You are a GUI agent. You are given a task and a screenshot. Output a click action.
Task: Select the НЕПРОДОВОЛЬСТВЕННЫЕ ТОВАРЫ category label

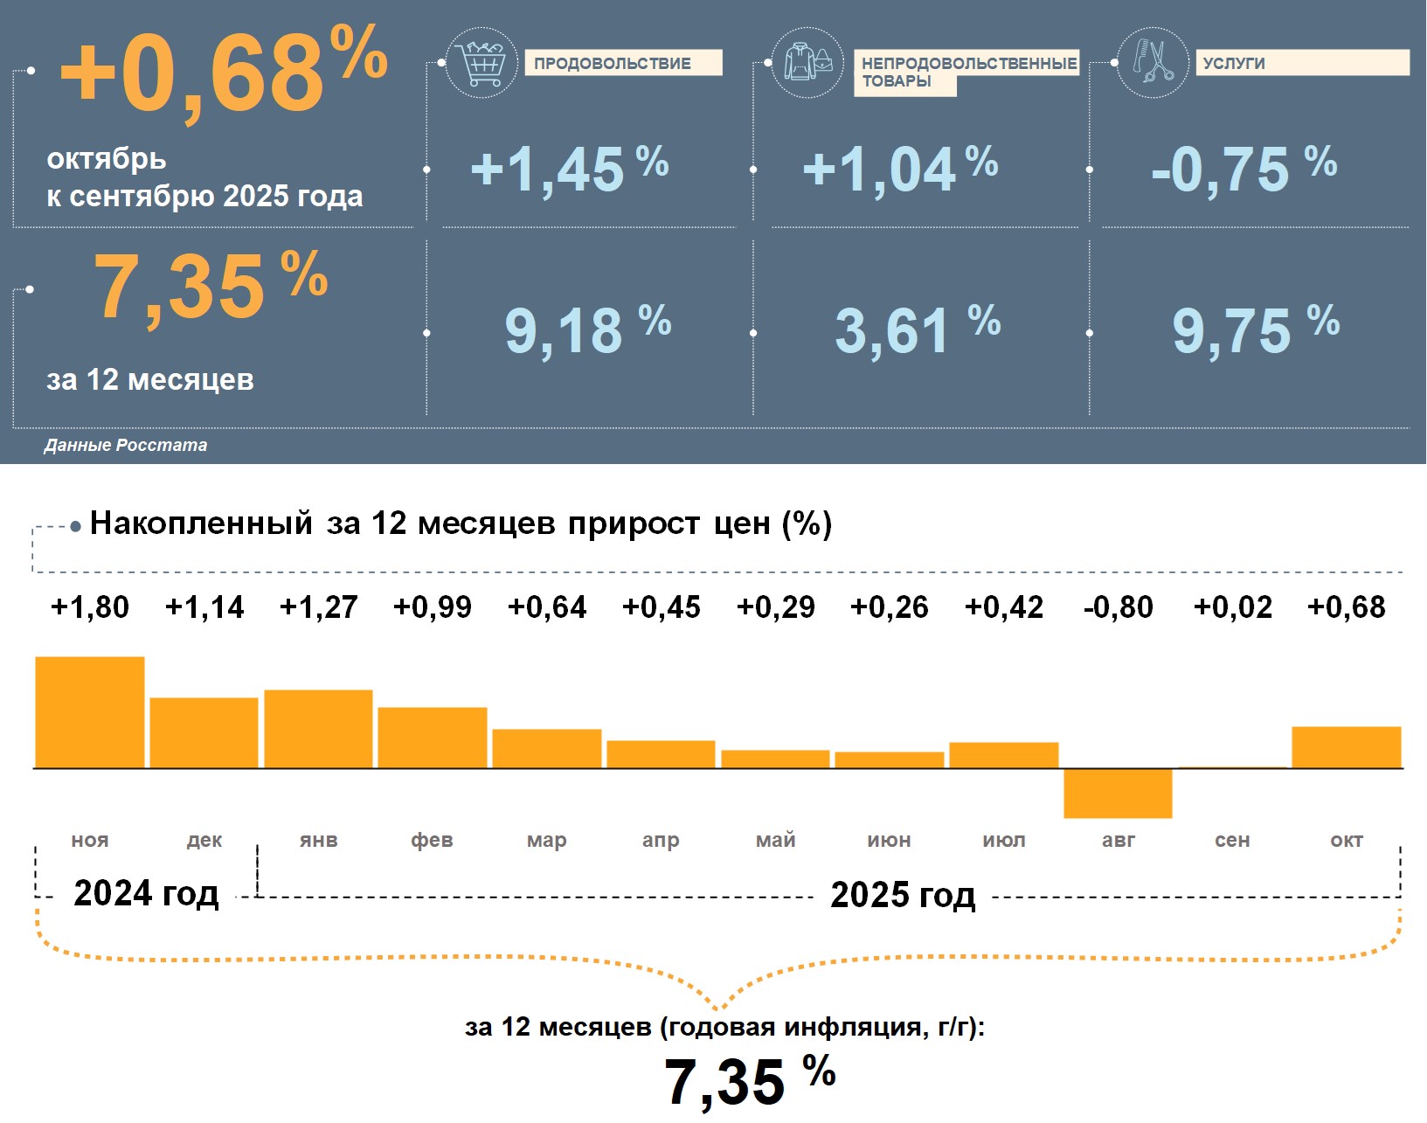967,72
